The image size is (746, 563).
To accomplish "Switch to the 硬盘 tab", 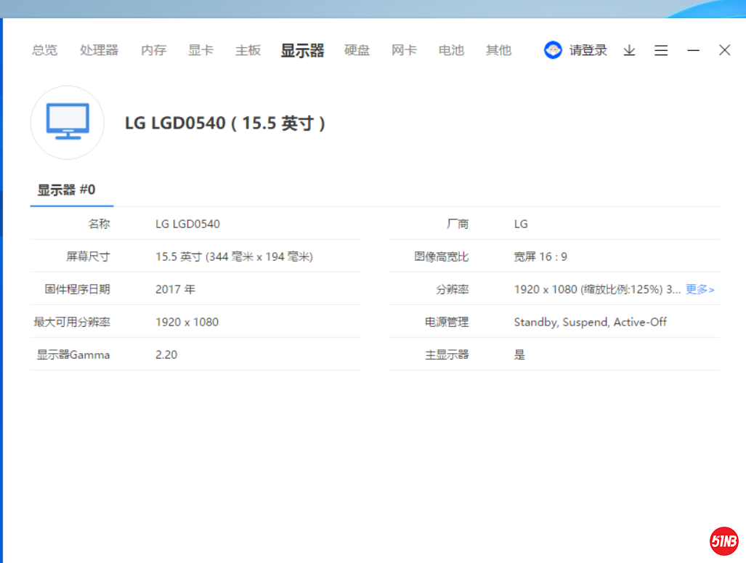I will 357,50.
